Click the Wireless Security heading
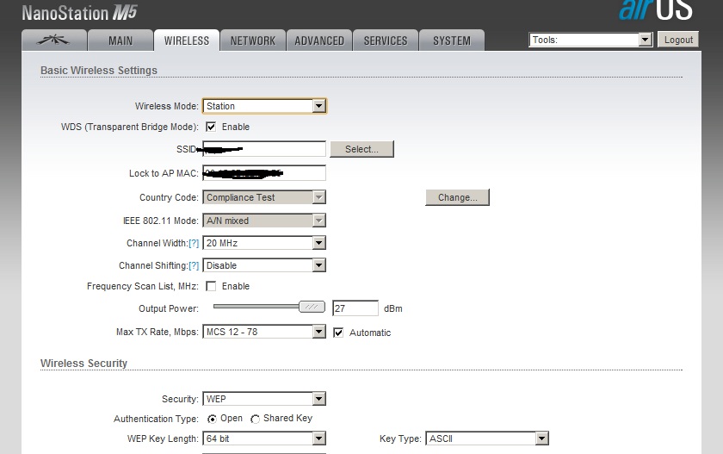 (x=83, y=363)
